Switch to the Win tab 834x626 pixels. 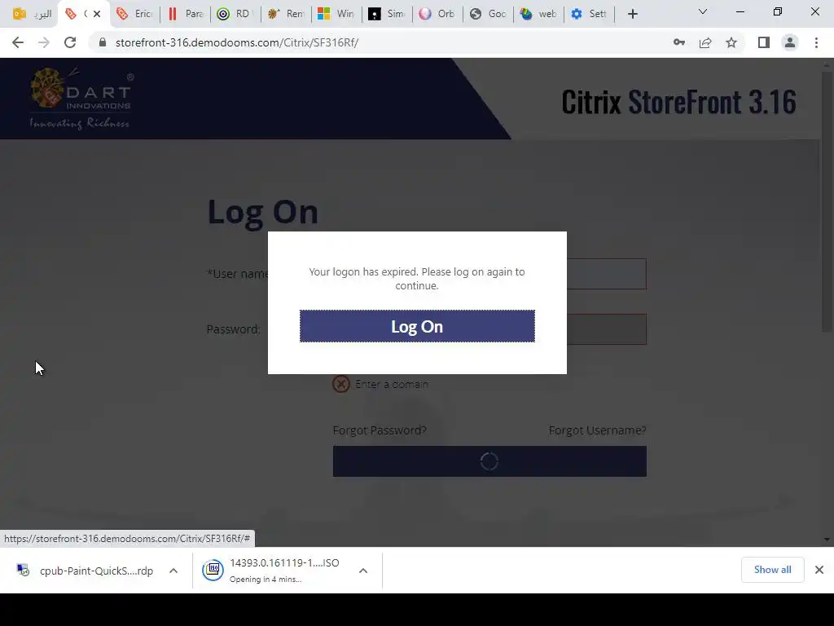[x=336, y=14]
